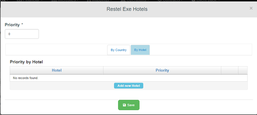Click the first blank column header after Priority
Viewport: 257px width, 115px height.
[x=230, y=70]
